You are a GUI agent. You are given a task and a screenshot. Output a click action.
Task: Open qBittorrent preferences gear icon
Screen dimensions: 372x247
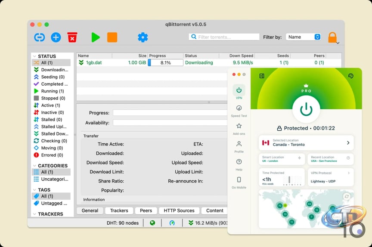pos(143,37)
